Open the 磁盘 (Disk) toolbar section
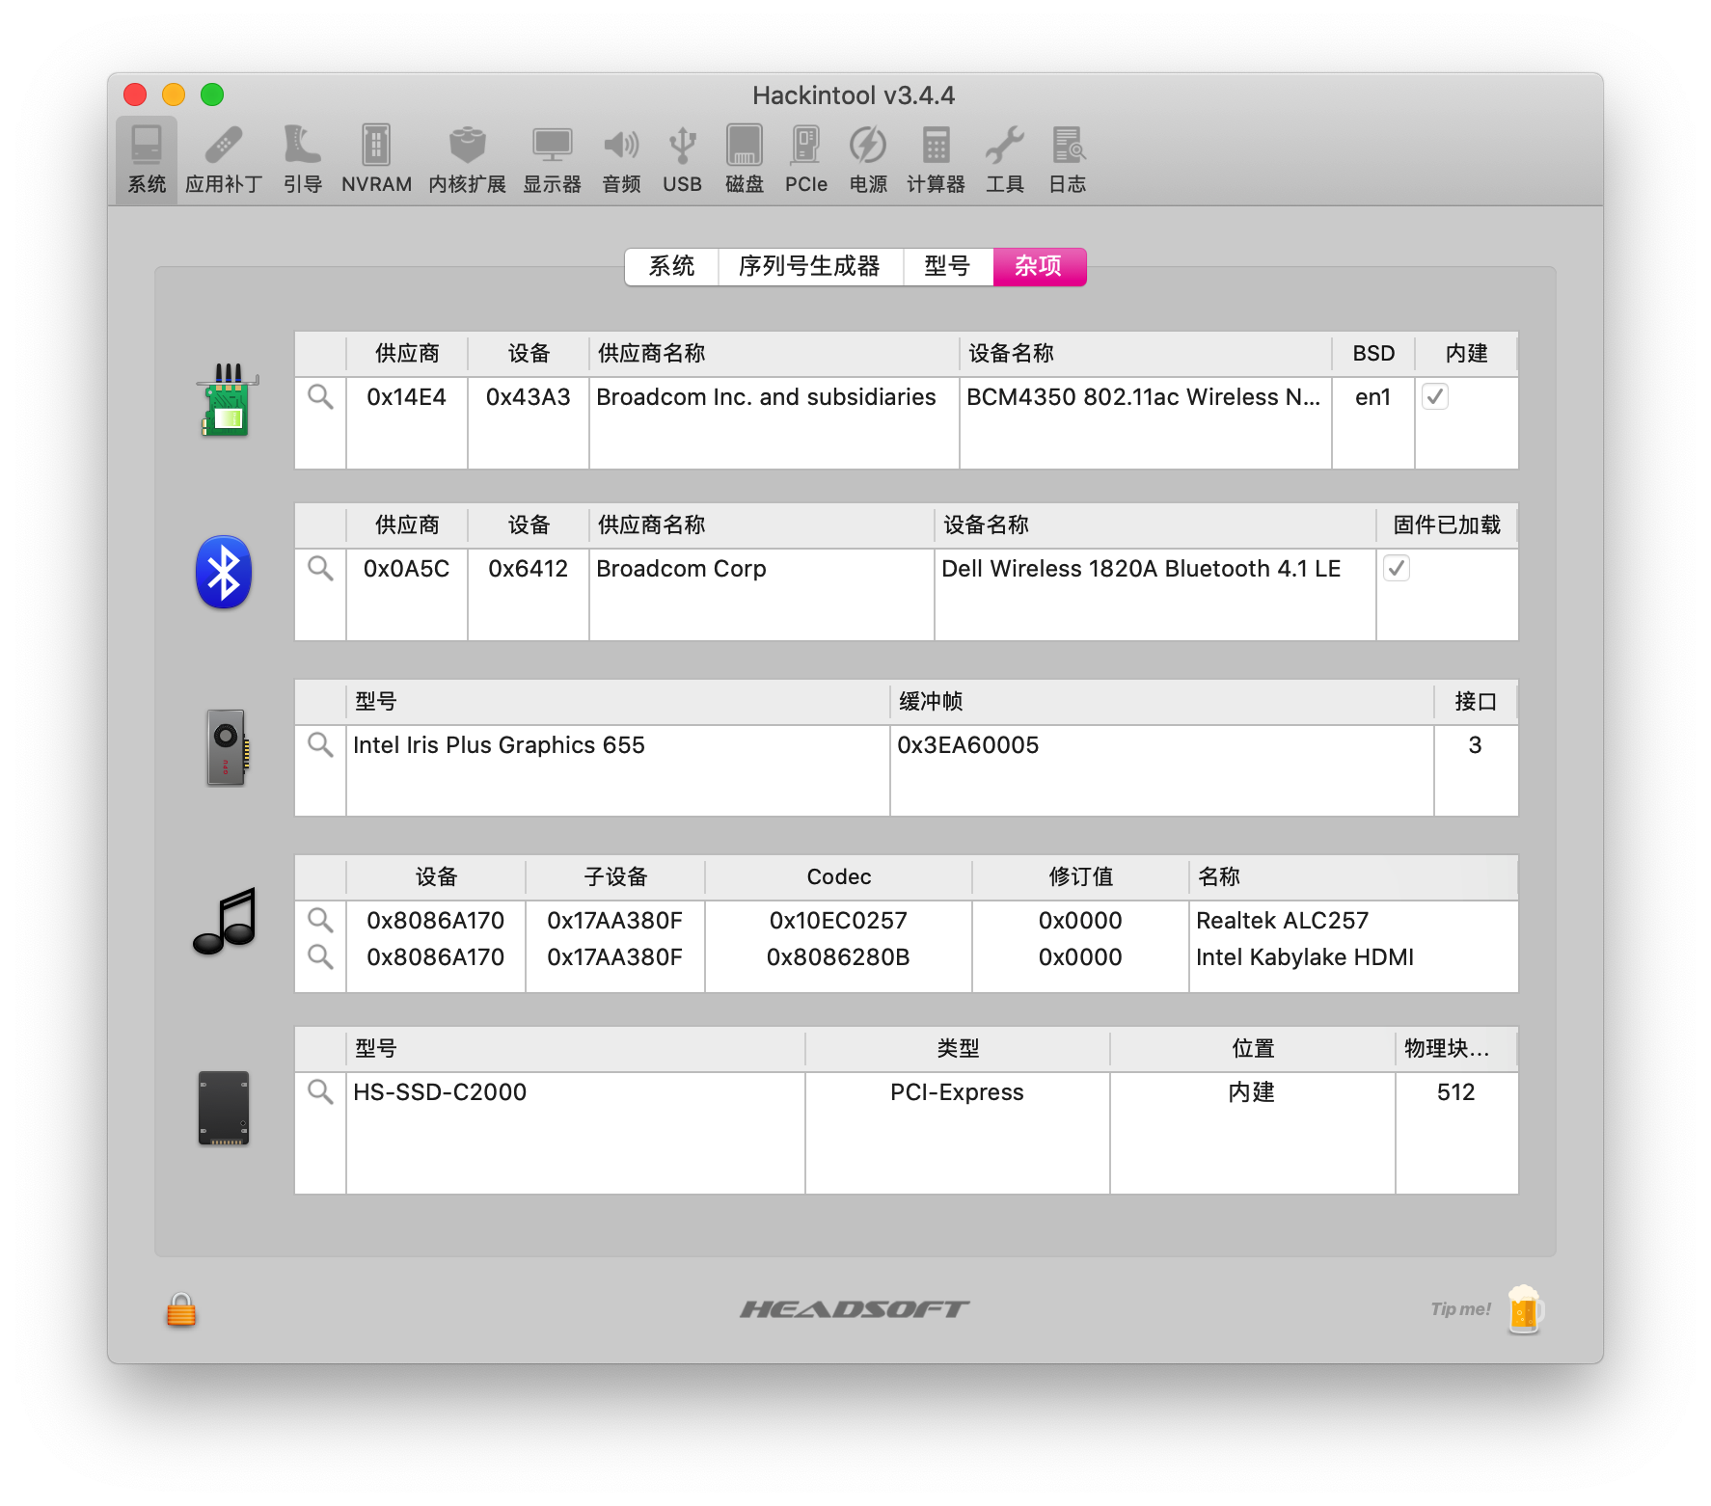Screen dimensions: 1711x1506 [744, 159]
